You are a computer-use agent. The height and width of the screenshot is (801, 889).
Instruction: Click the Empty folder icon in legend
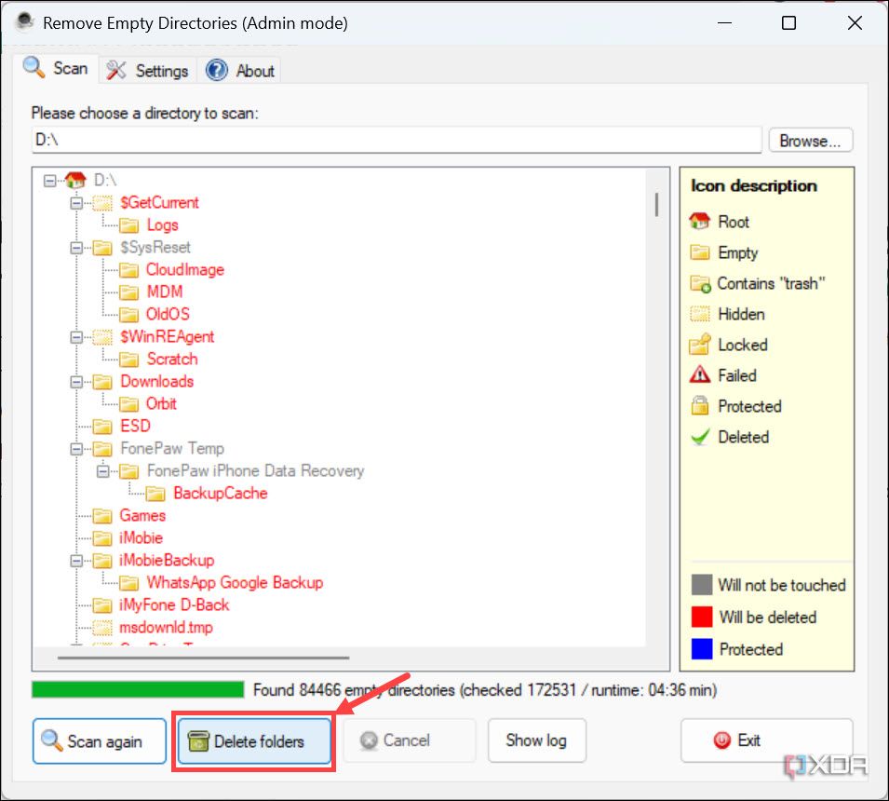(700, 251)
